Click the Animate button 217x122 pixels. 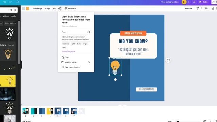70,8
